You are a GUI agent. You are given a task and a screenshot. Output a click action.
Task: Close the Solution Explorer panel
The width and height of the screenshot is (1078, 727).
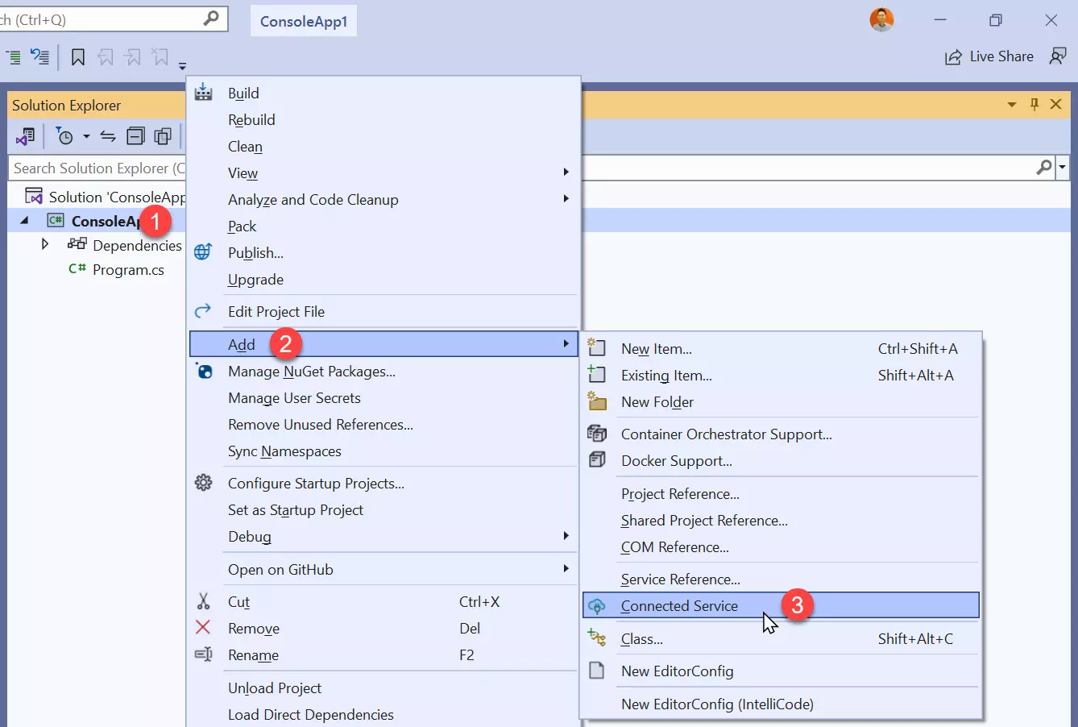[1055, 105]
